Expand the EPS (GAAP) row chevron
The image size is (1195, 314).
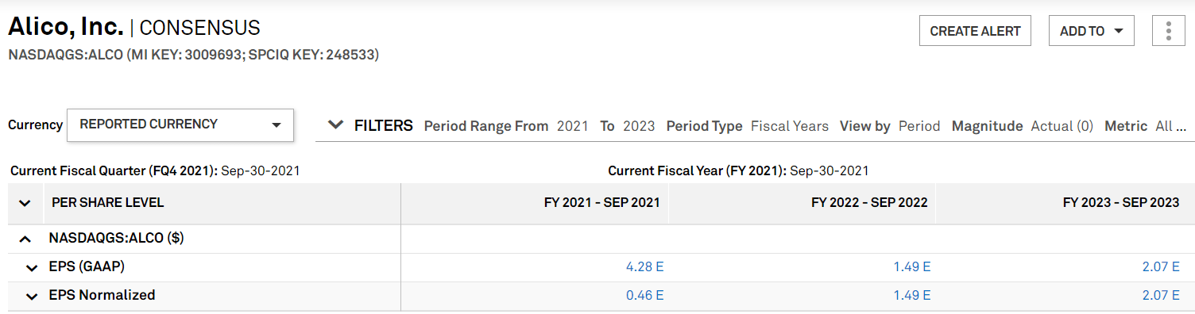click(x=32, y=267)
